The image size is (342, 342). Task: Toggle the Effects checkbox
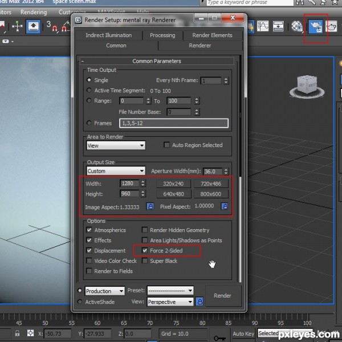click(x=89, y=240)
